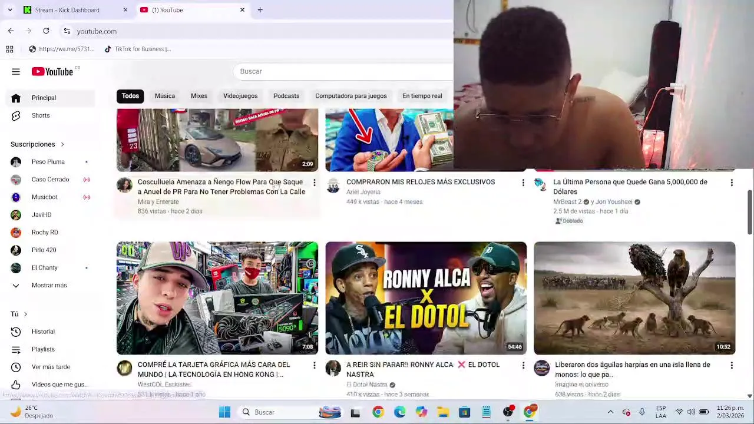The height and width of the screenshot is (424, 754).
Task: Open La Última Persona que Quede title
Action: (630, 187)
